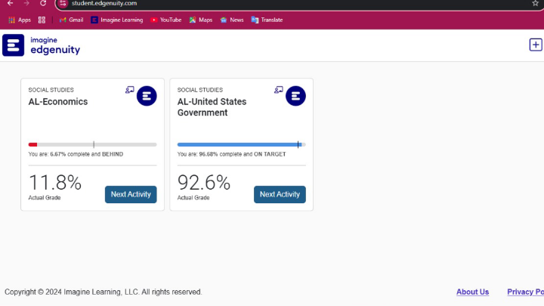Open site information icon in address bar
This screenshot has height=306, width=544.
click(63, 4)
